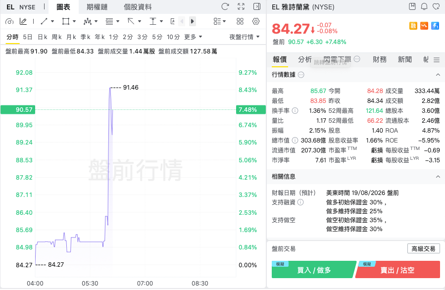This screenshot has width=445, height=290.
Task: Click the pre-market price 90.57
Action: [x=296, y=42]
